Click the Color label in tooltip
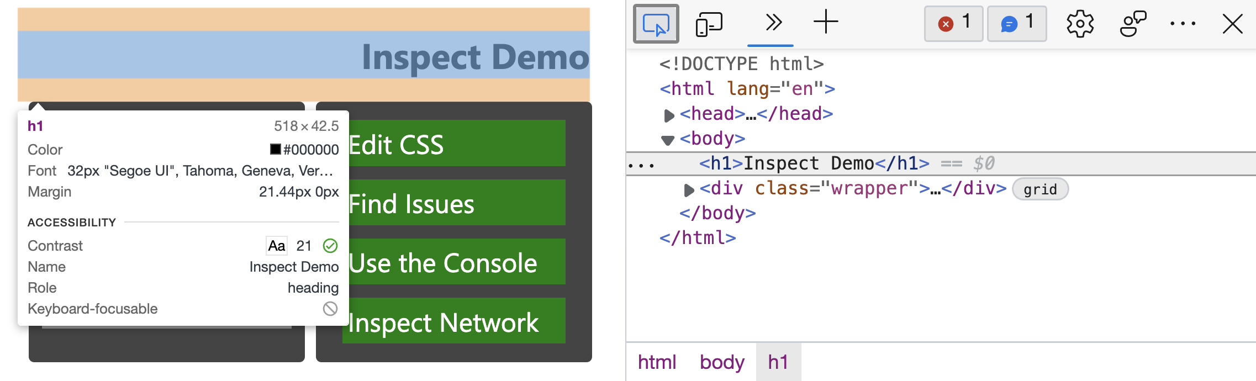The height and width of the screenshot is (381, 1256). pos(45,150)
